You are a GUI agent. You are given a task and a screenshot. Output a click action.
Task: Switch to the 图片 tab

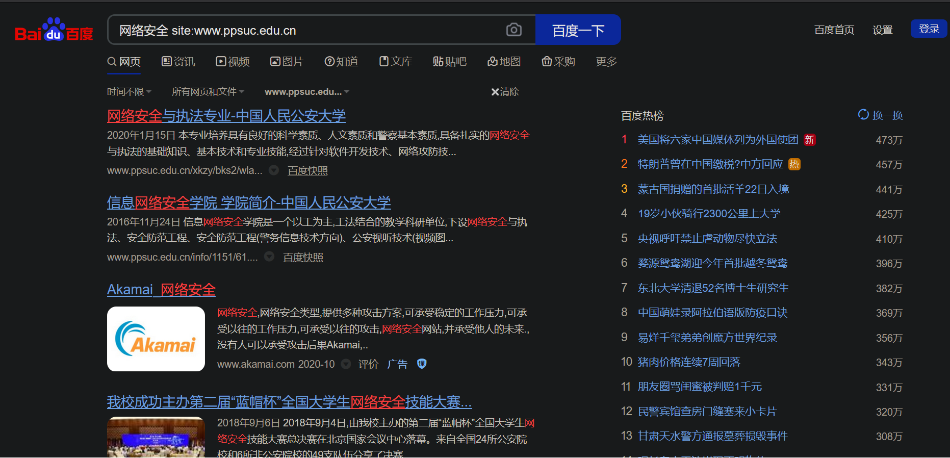pos(287,62)
